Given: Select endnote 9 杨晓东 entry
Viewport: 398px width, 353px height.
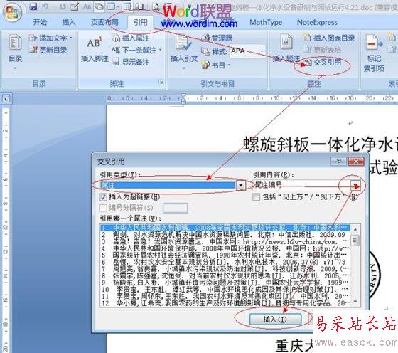Looking at the screenshot, I should (225, 283).
